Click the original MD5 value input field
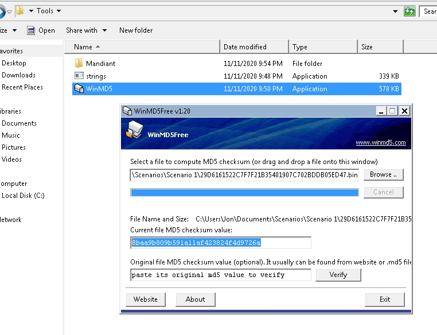The width and height of the screenshot is (437, 335). [220, 275]
